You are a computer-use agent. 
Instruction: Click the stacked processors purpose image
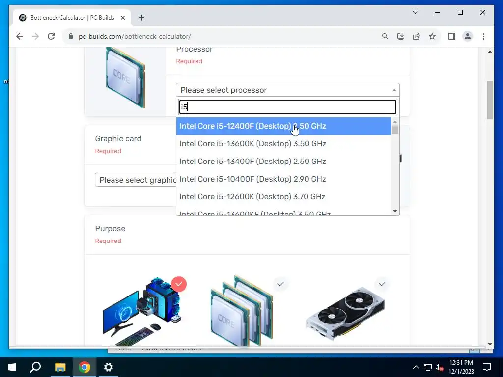pos(242,311)
